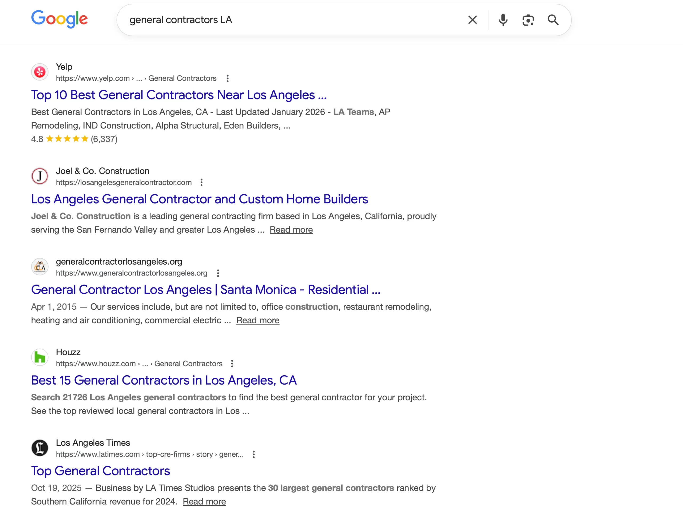This screenshot has height=507, width=683.
Task: Click the generalcontractorlosangeles.org favicon
Action: (39, 267)
